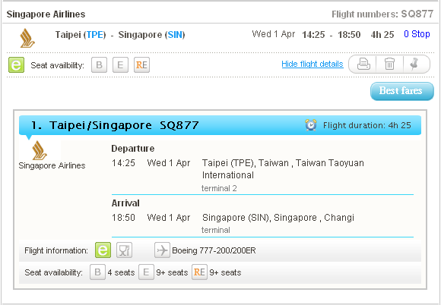
Task: Collapse using Hide flight details link
Action: click(313, 64)
